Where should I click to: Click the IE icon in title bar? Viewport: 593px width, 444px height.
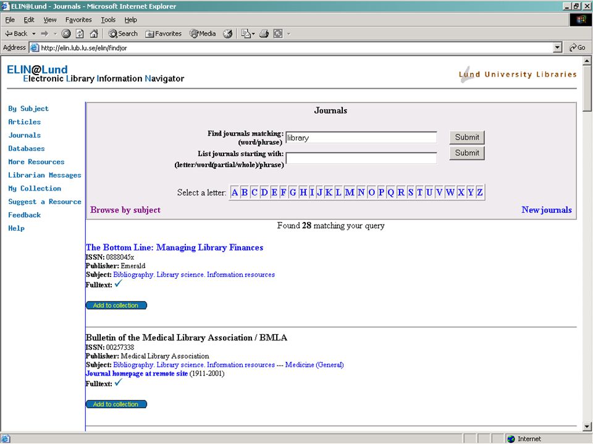click(x=6, y=6)
